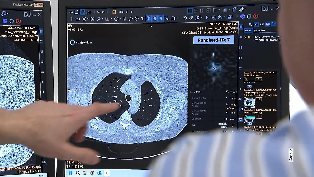Select the round target marker tool
Screen dimensions: 314x177
[x=137, y=19]
